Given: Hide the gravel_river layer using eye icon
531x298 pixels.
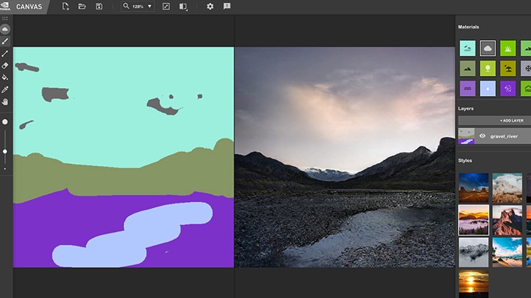Looking at the screenshot, I should pos(482,135).
